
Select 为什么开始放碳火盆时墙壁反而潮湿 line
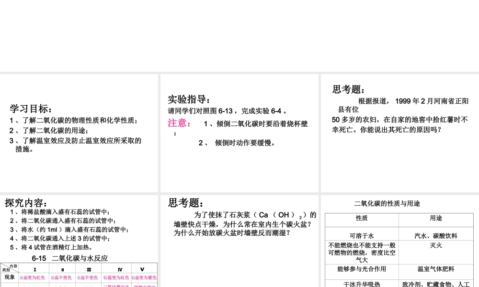(232, 233)
